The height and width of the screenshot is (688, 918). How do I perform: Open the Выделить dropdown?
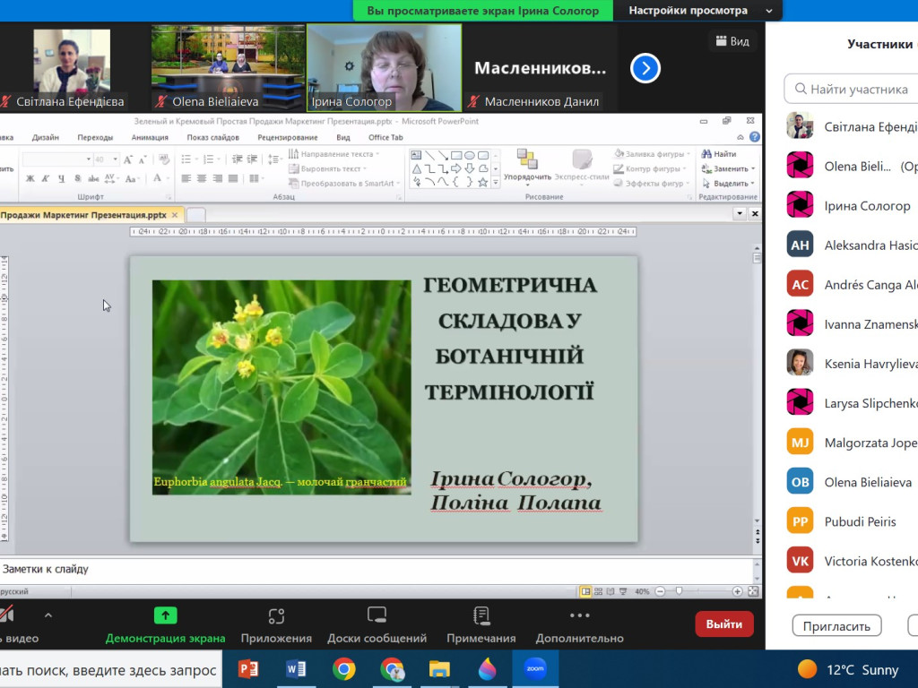coord(753,183)
